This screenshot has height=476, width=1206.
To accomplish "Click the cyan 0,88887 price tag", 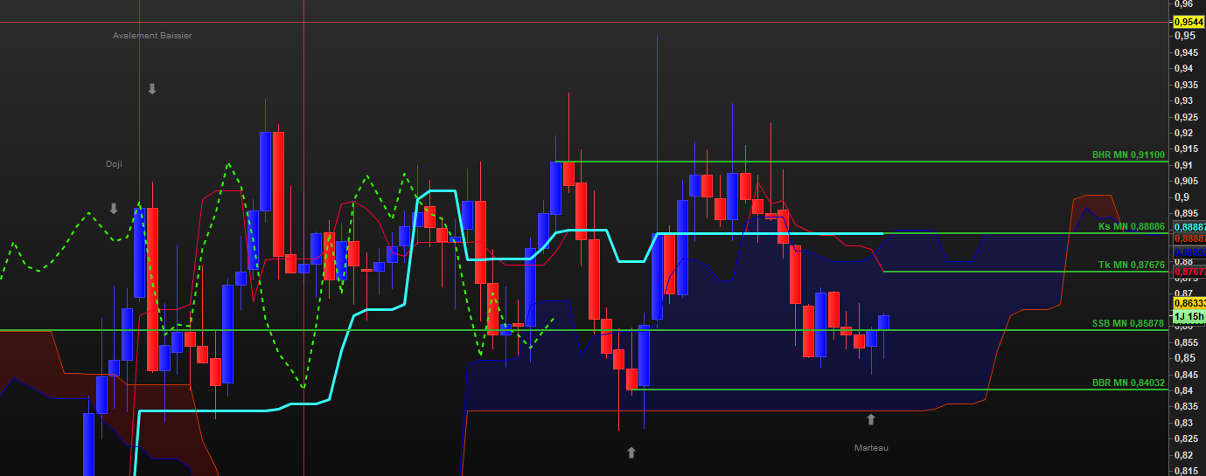I will [x=1189, y=226].
